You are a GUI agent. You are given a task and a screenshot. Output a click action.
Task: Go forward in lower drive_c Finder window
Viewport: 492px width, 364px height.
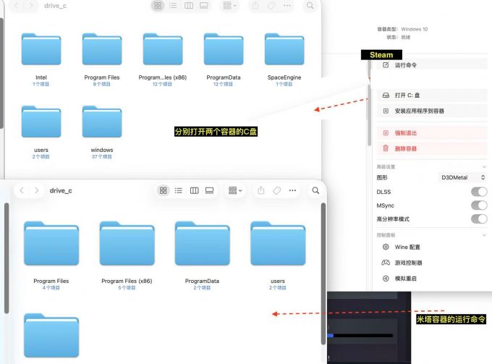coord(36,190)
